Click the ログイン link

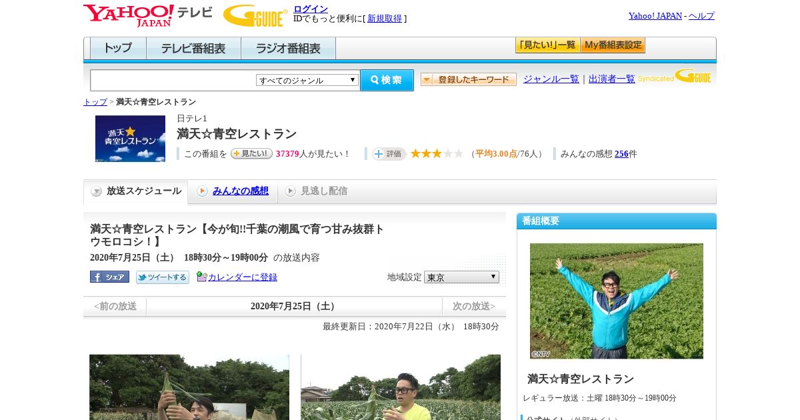point(311,9)
